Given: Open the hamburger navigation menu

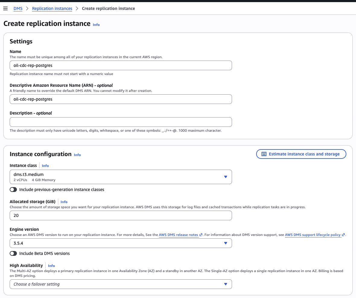Looking at the screenshot, I should point(5,9).
